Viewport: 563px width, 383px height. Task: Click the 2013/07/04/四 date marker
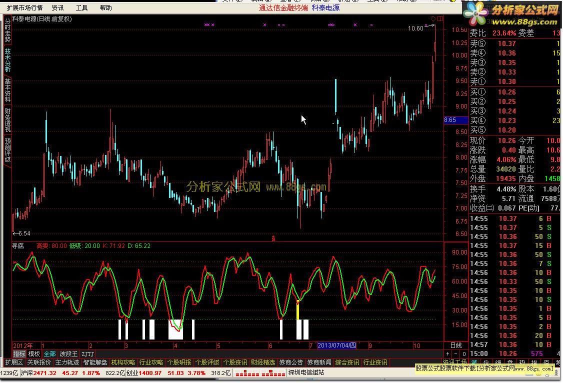(337, 345)
